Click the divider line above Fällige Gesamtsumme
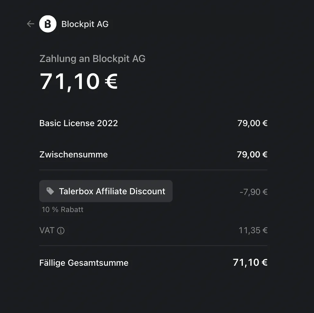The width and height of the screenshot is (314, 313). 153,245
